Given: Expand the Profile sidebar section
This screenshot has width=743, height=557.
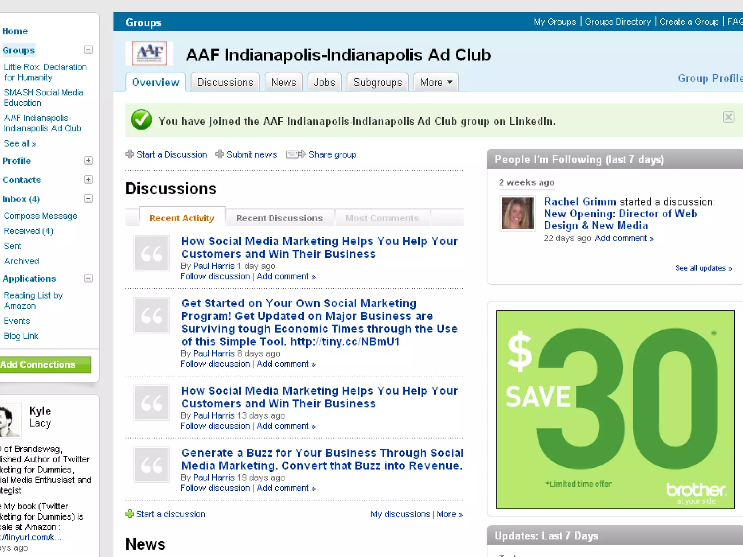Looking at the screenshot, I should (88, 161).
